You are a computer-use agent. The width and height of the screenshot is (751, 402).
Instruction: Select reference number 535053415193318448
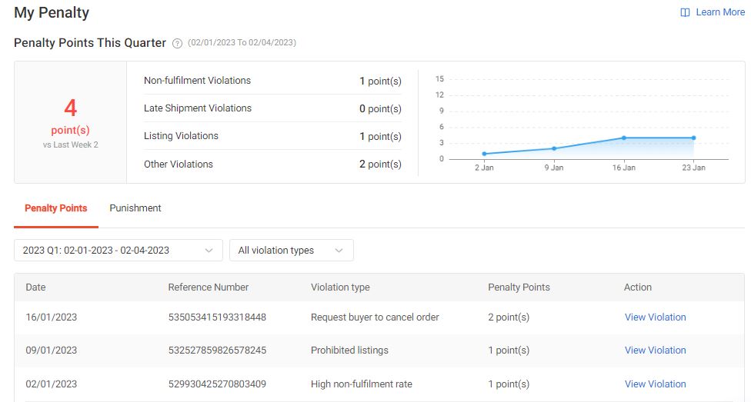click(x=217, y=317)
